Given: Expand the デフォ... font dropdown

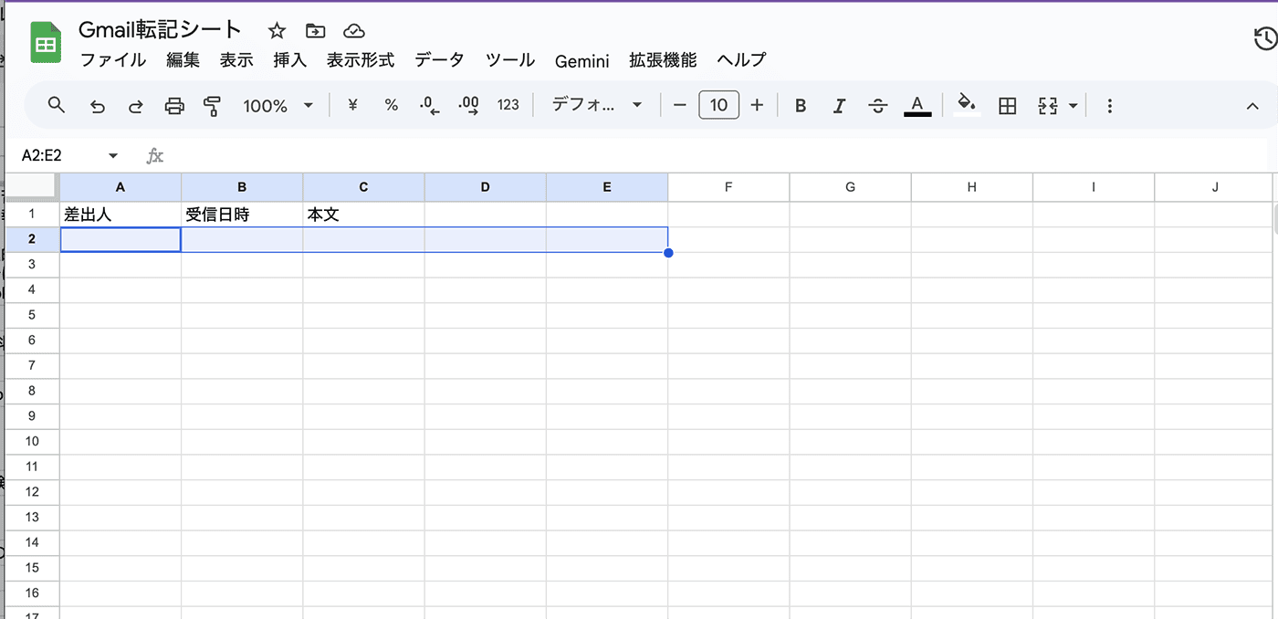Looking at the screenshot, I should pos(597,105).
